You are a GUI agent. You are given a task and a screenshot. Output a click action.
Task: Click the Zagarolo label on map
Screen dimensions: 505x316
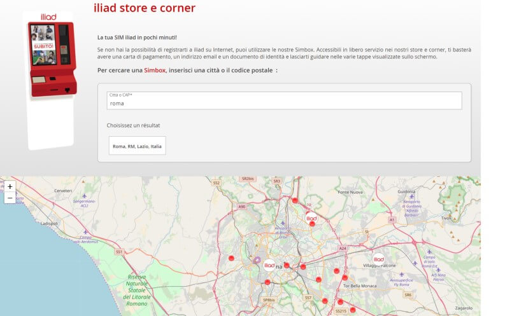pos(464,308)
